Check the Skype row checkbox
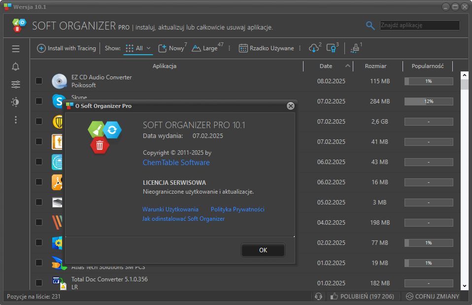This screenshot has height=305, width=472. click(x=39, y=101)
